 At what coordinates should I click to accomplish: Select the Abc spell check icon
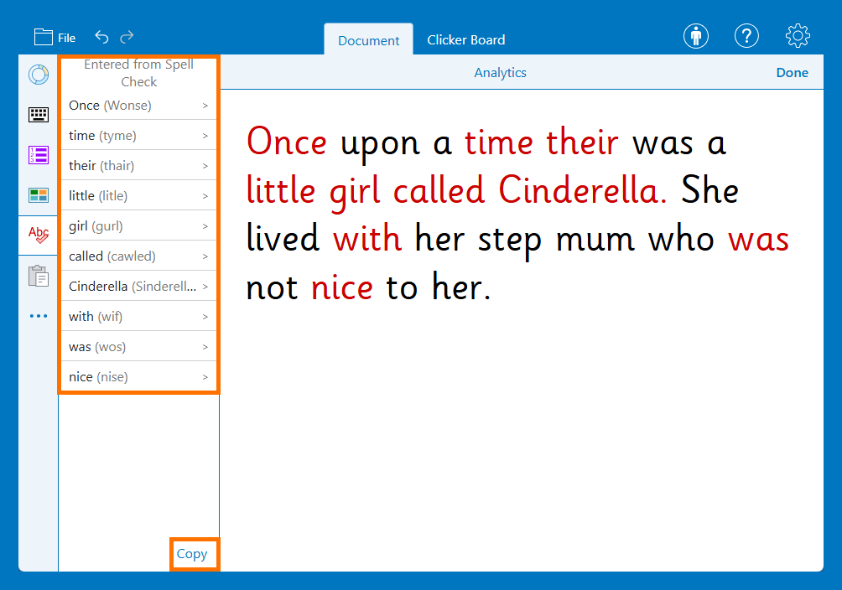coord(39,235)
